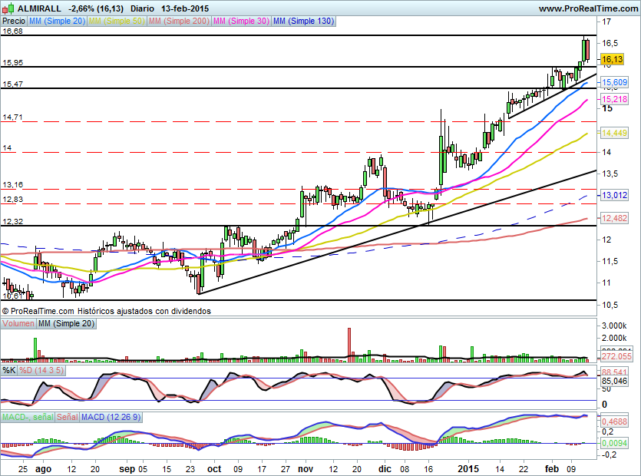Click the 88,541 stochastic value tag
This screenshot has width=641, height=476.
pos(614,372)
